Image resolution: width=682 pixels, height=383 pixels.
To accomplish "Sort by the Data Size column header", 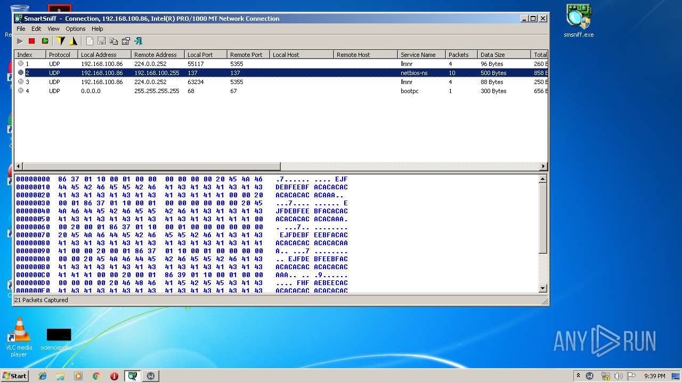I will 504,55.
